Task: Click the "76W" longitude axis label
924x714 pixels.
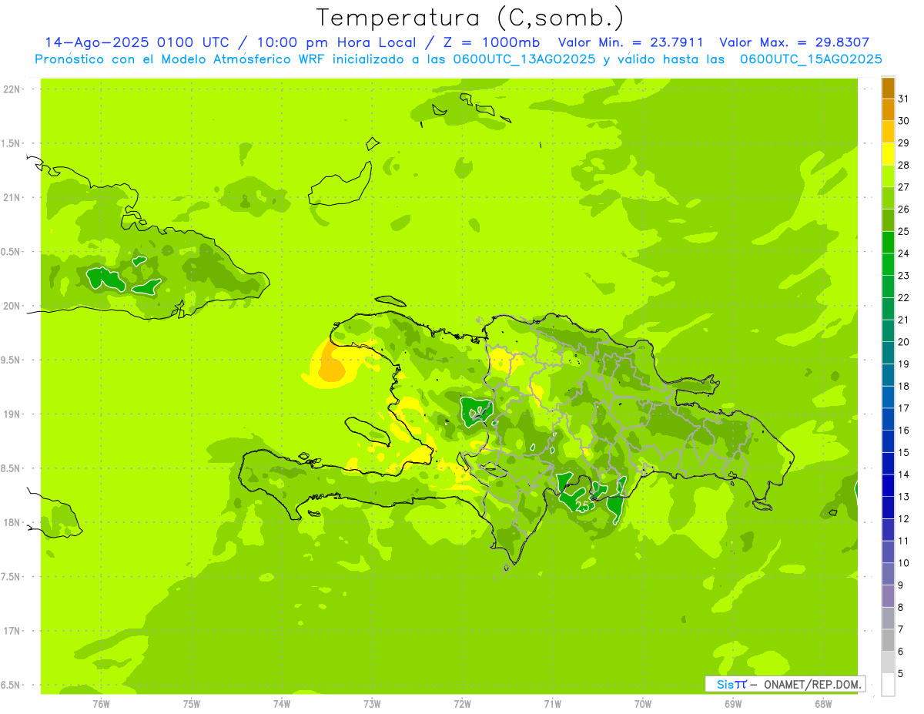Action: 100,704
